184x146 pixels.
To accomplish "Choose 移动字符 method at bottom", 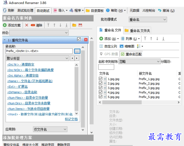I will [x=48, y=145].
